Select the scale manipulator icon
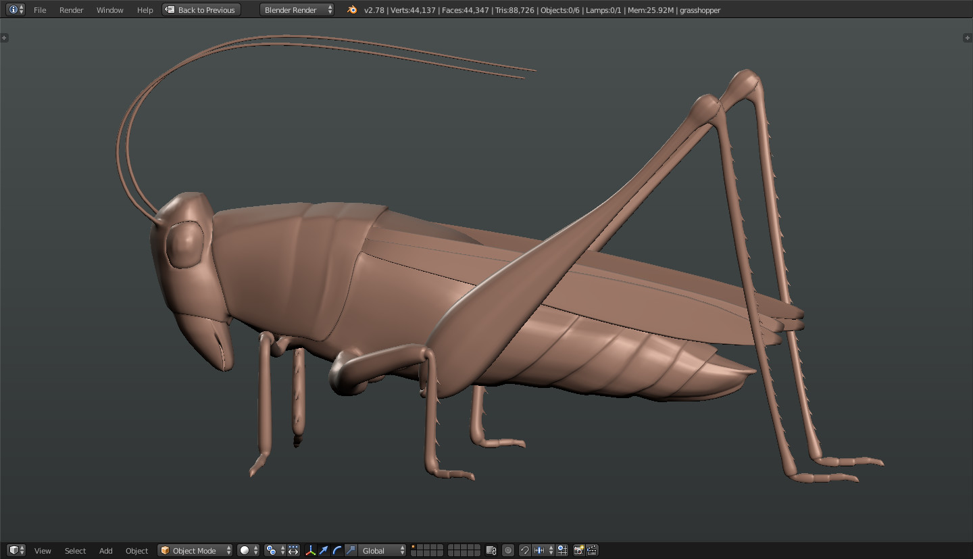Viewport: 973px width, 559px height. (x=351, y=550)
